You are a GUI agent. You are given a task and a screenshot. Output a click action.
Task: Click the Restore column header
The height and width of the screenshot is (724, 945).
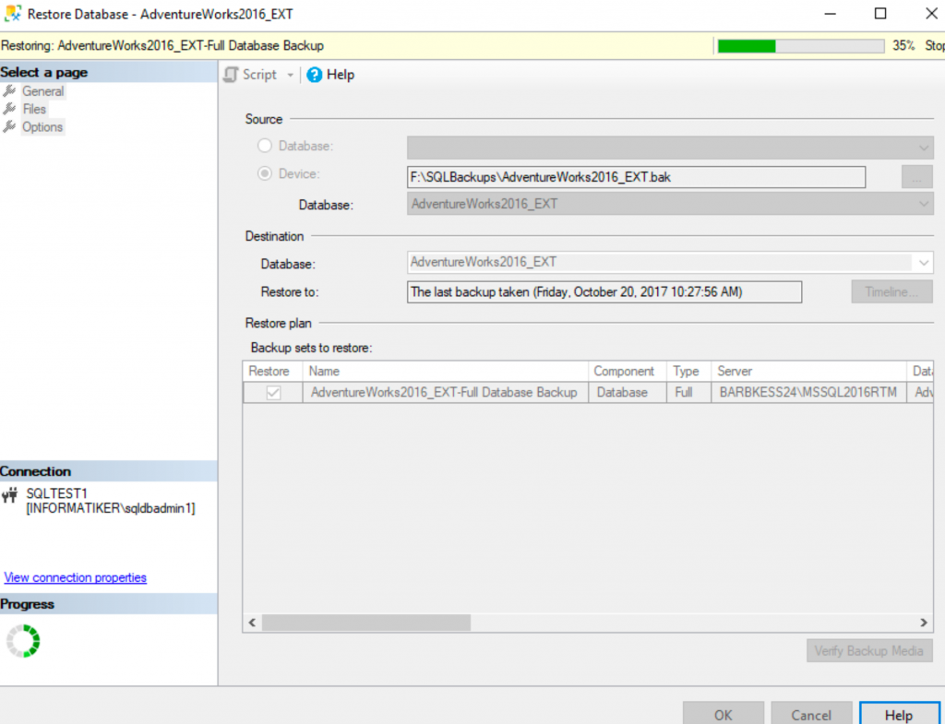coord(273,371)
